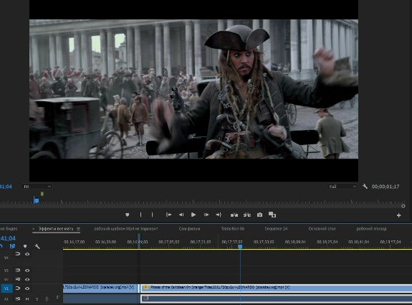Jump to the In point
Screen dimensions: 412x305
(168, 215)
